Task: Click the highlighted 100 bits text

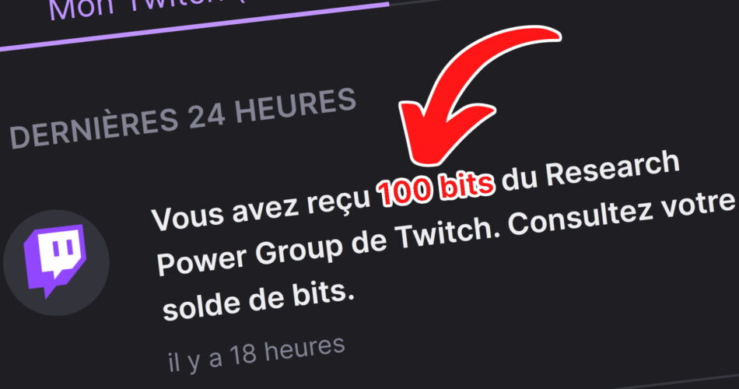Action: [436, 188]
